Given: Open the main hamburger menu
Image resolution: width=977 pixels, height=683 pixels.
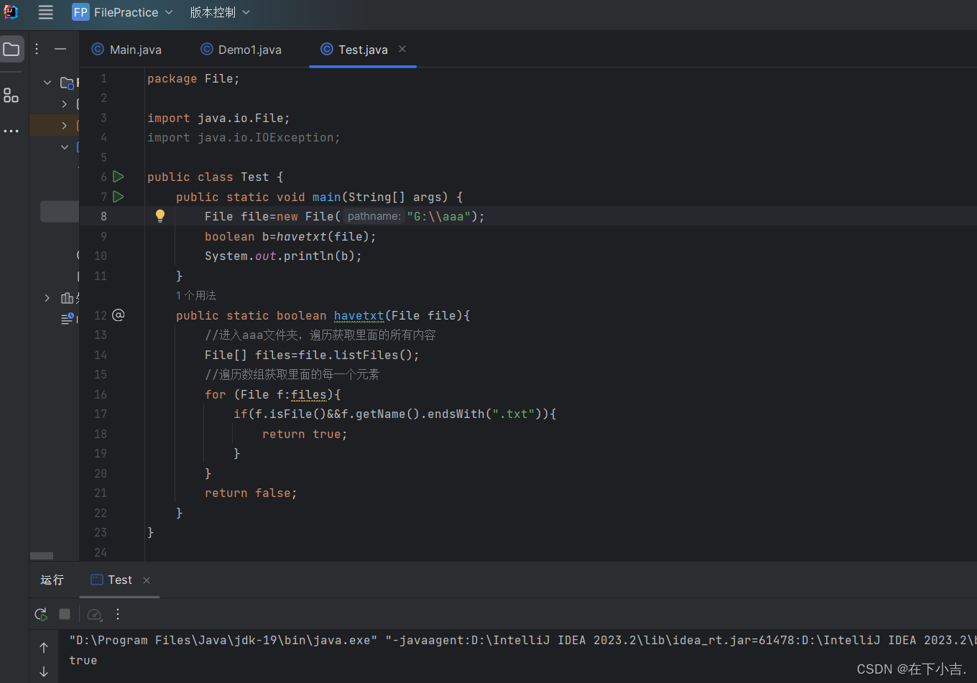Looking at the screenshot, I should pos(45,12).
